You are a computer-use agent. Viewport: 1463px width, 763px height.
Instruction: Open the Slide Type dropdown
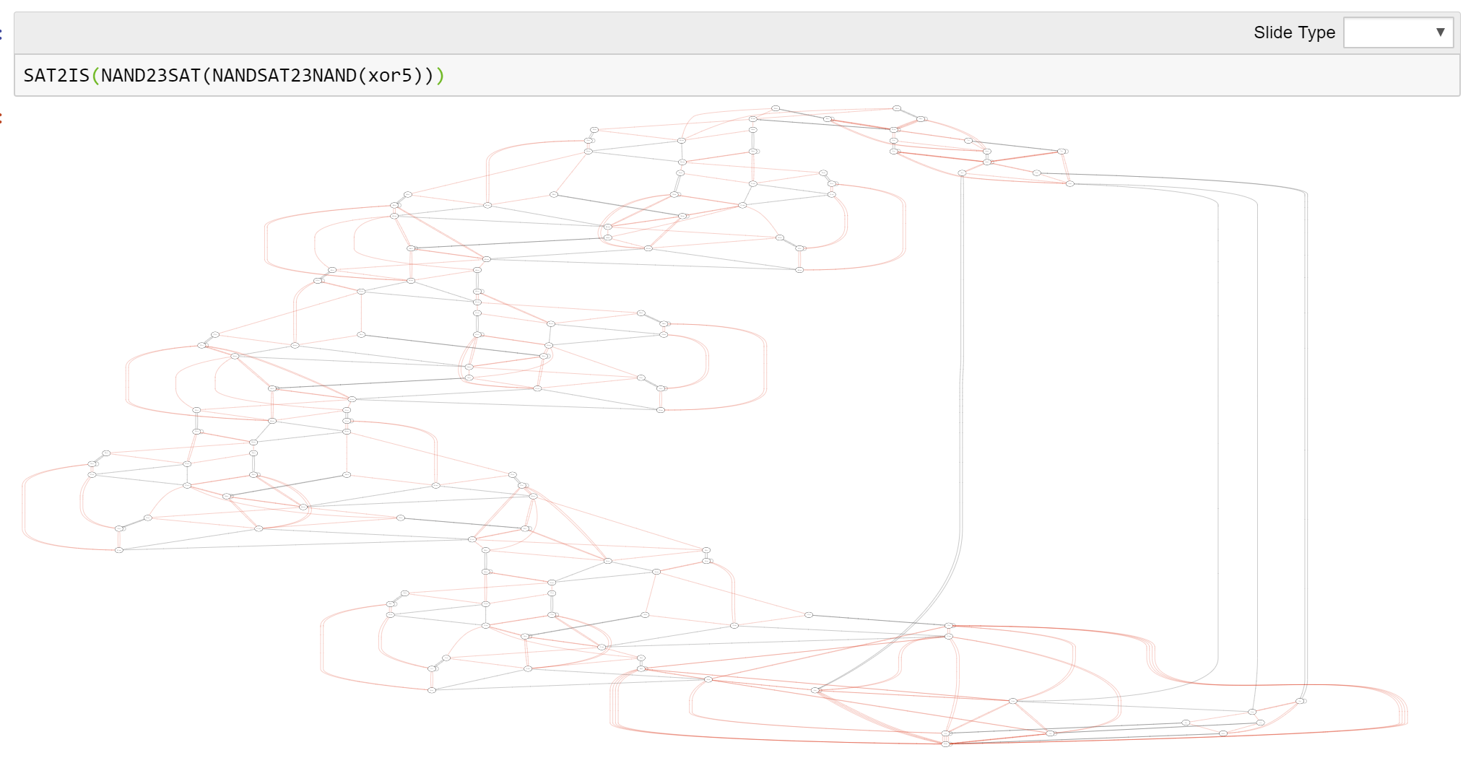[1397, 32]
